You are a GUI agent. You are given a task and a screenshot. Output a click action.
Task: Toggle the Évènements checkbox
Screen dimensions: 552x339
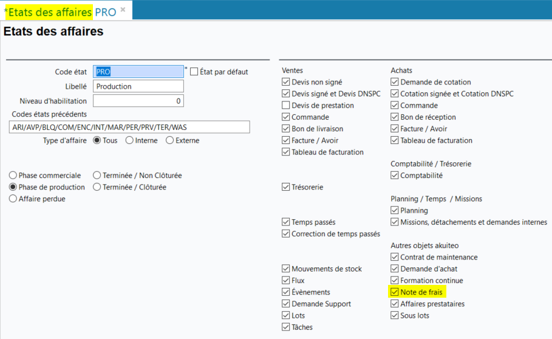(286, 292)
